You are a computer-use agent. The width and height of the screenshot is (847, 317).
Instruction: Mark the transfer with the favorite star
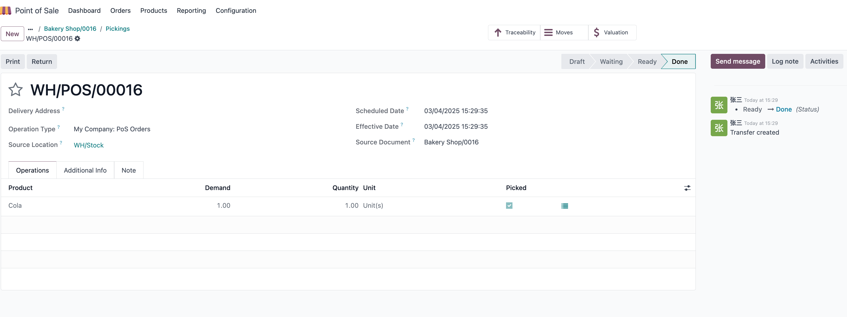pyautogui.click(x=15, y=90)
